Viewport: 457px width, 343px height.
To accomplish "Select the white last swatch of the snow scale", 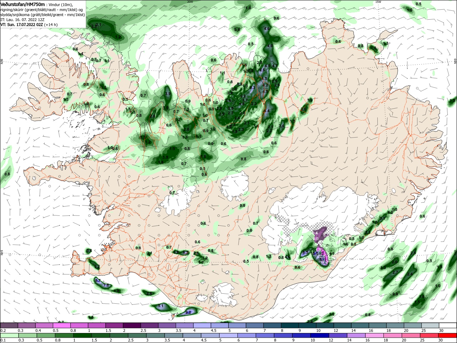I will point(448,325).
